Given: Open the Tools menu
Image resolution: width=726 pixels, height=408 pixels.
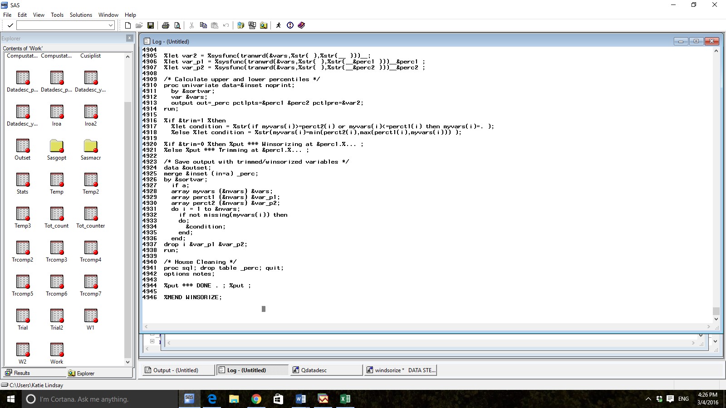Looking at the screenshot, I should coord(57,15).
